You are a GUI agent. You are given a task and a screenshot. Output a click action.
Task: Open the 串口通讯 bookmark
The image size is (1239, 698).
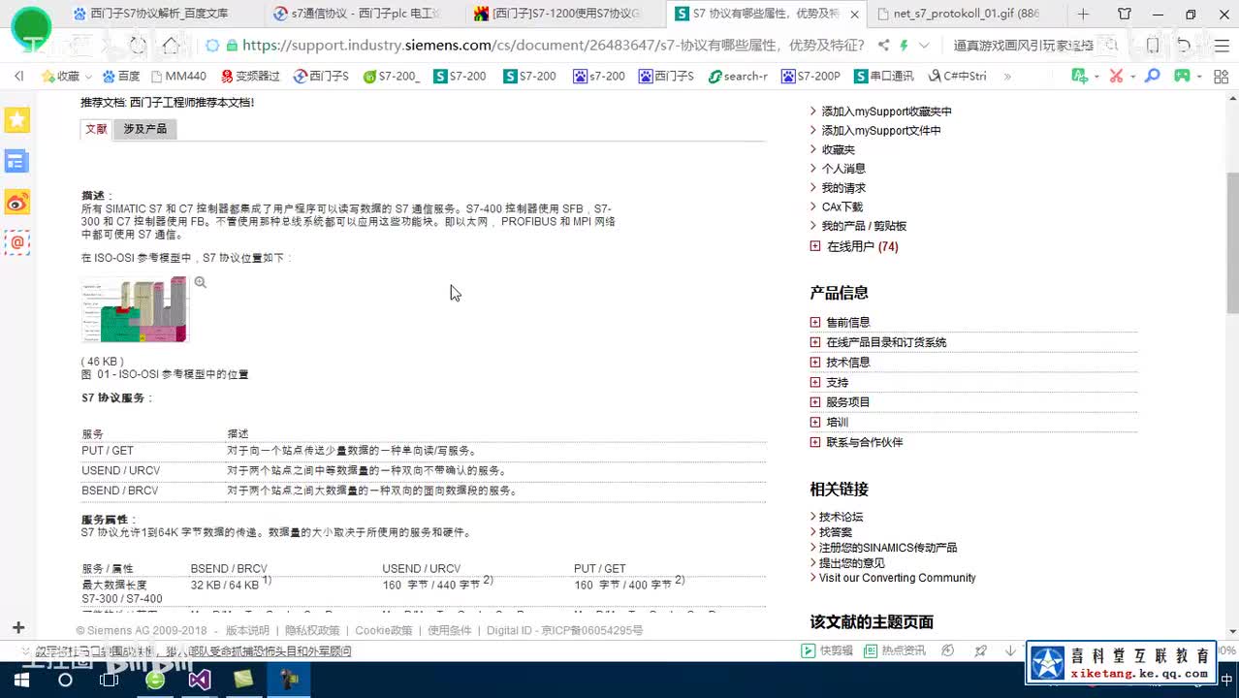point(884,76)
